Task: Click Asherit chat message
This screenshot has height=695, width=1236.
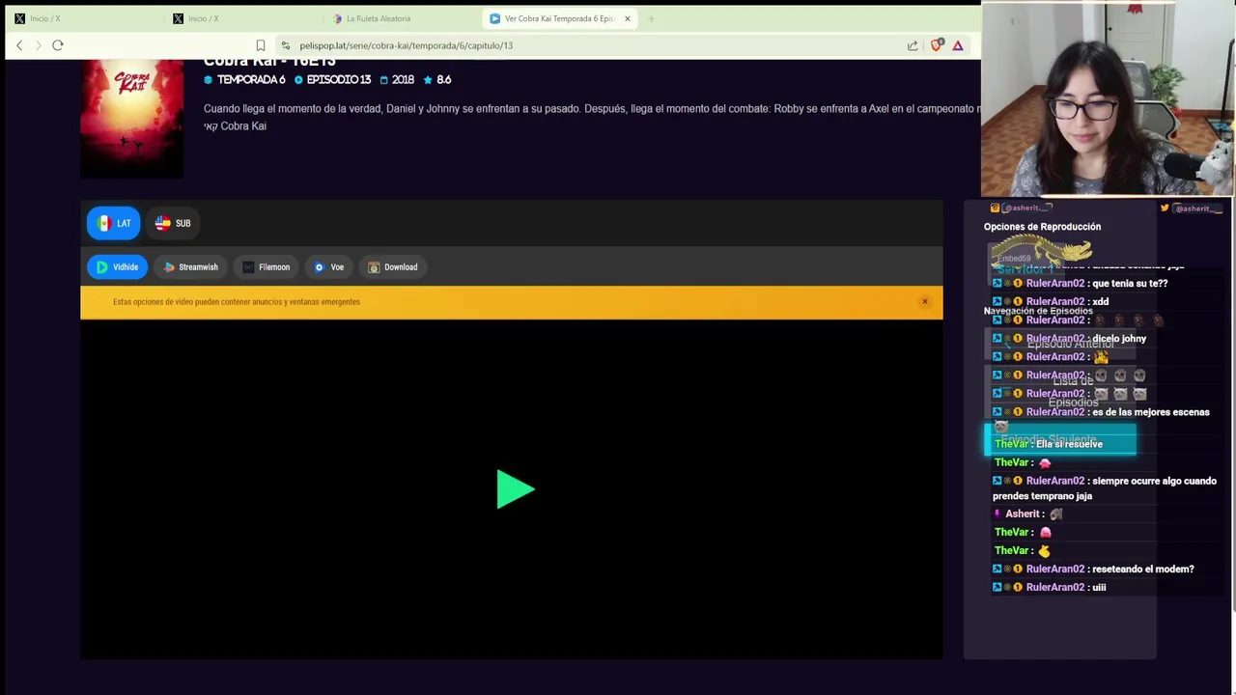Action: click(1028, 514)
